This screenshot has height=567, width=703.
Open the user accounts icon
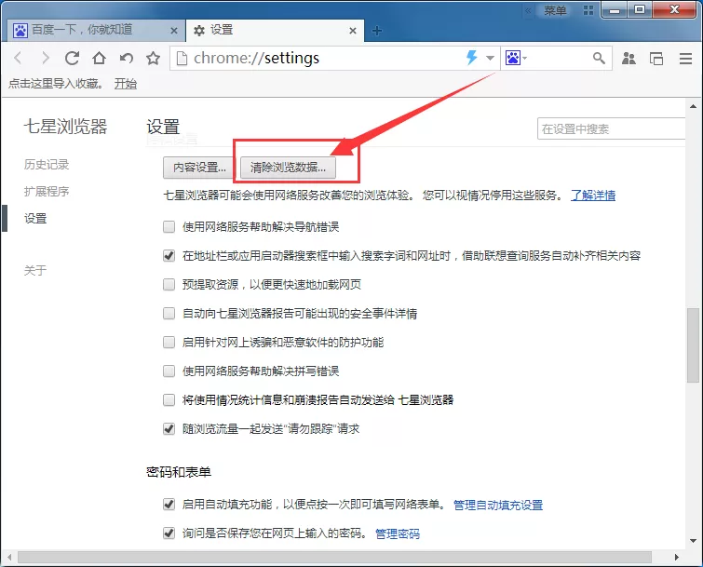click(629, 59)
